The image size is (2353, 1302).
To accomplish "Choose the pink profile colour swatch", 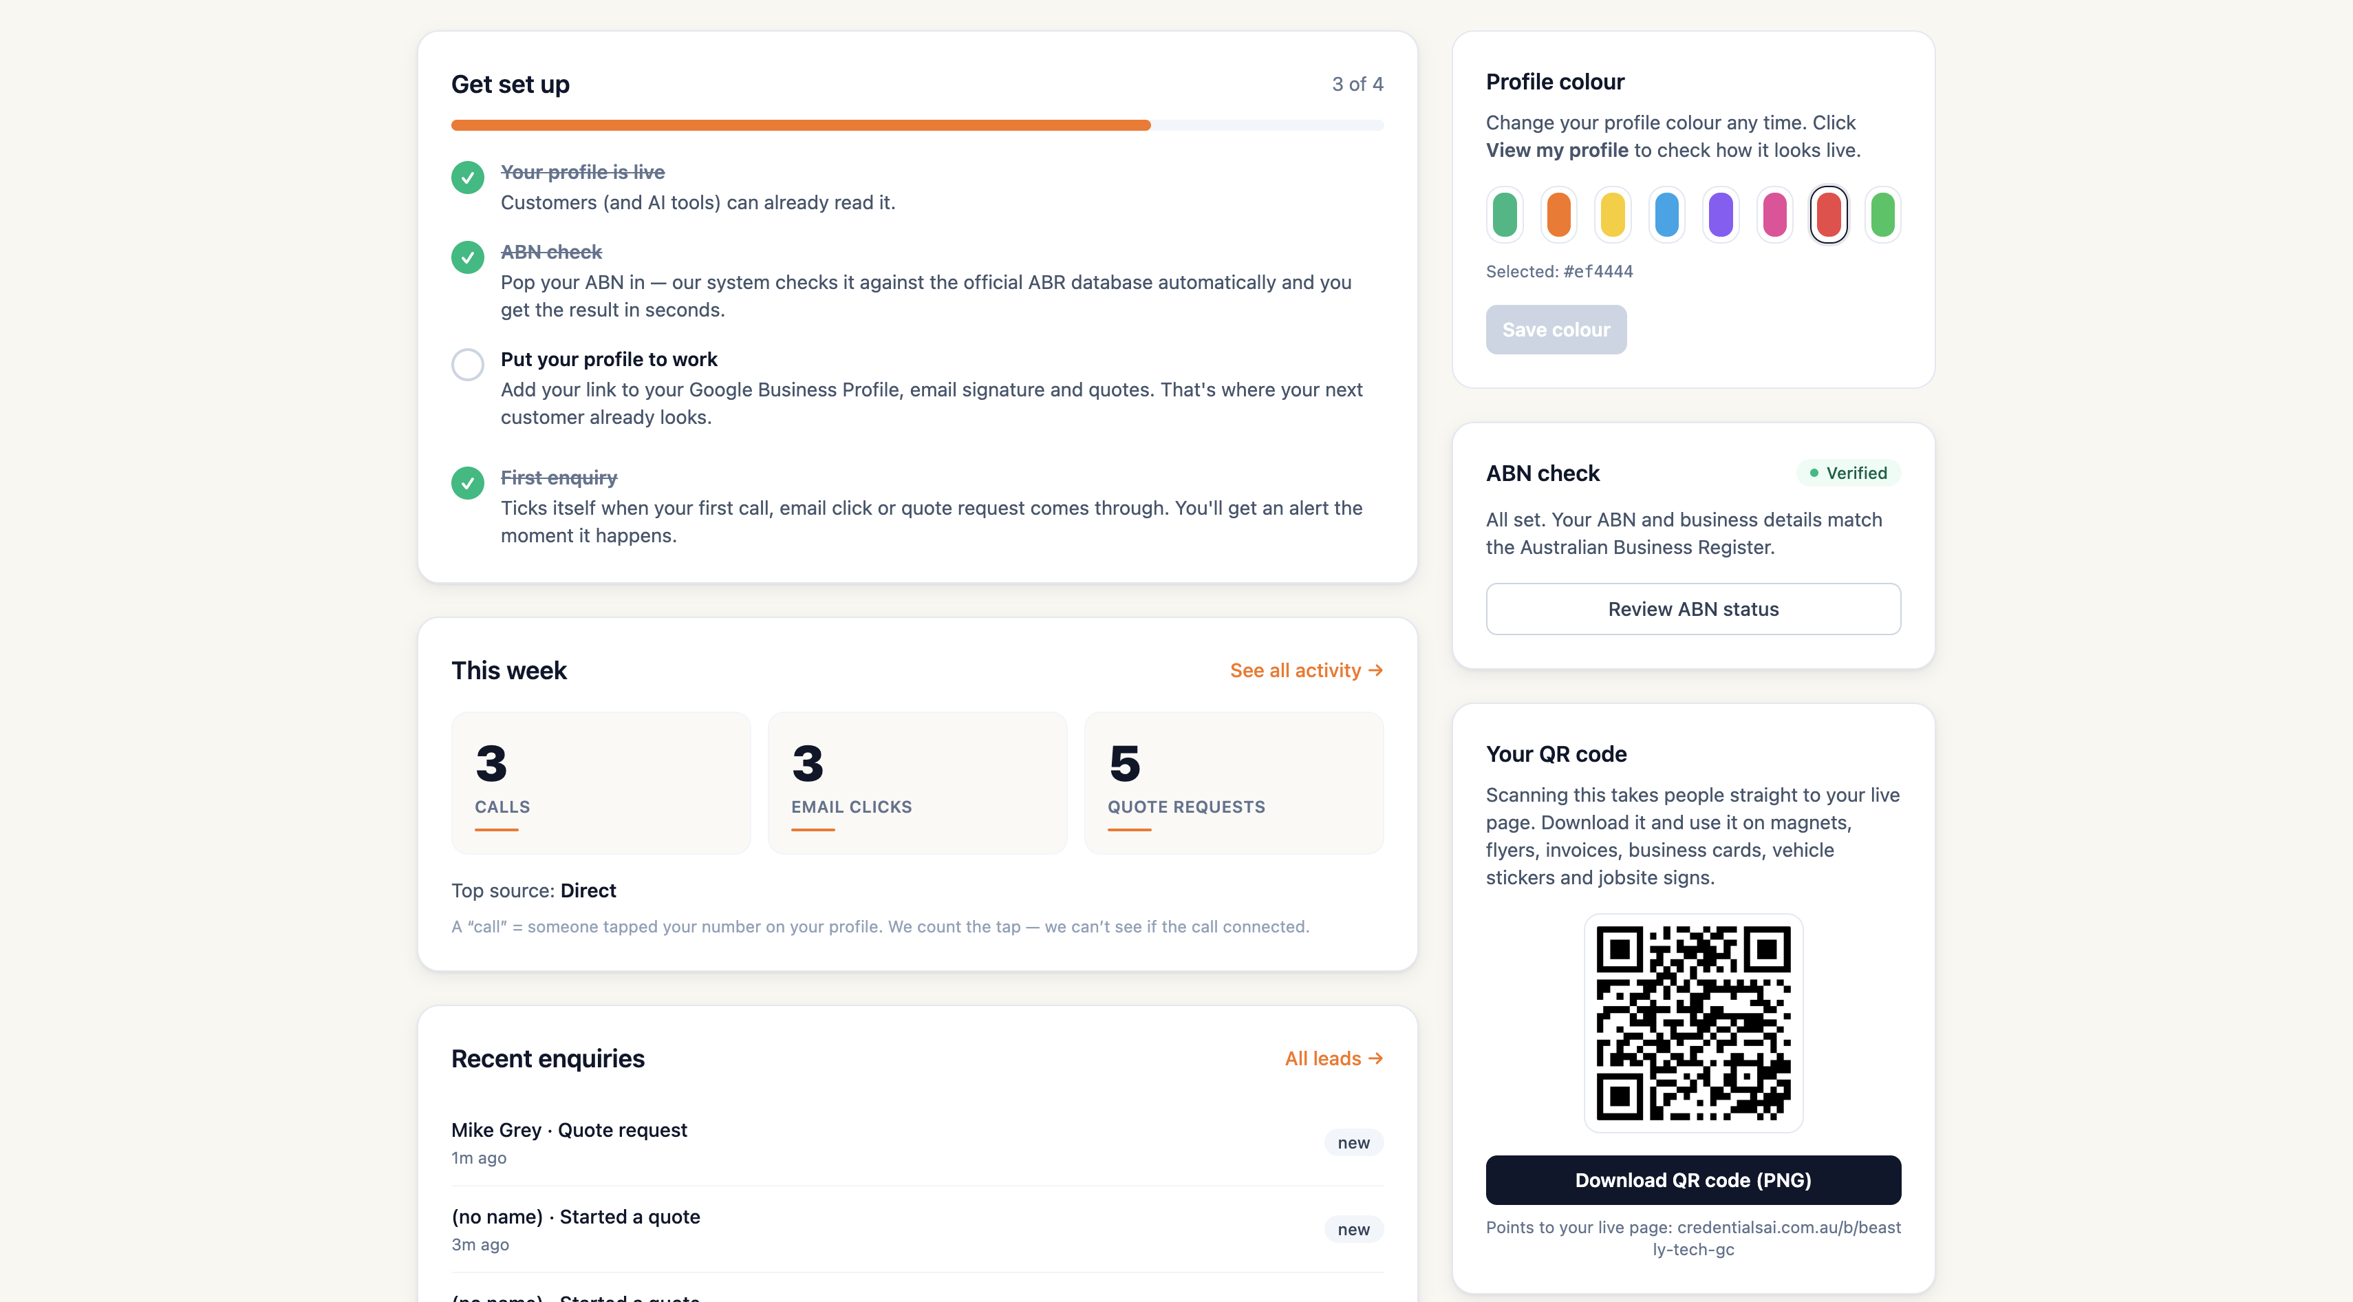I will tap(1774, 215).
